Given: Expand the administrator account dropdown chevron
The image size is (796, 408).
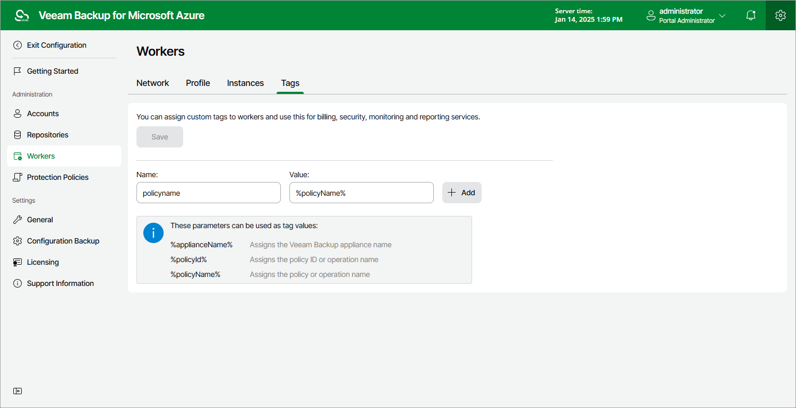Looking at the screenshot, I should point(722,15).
